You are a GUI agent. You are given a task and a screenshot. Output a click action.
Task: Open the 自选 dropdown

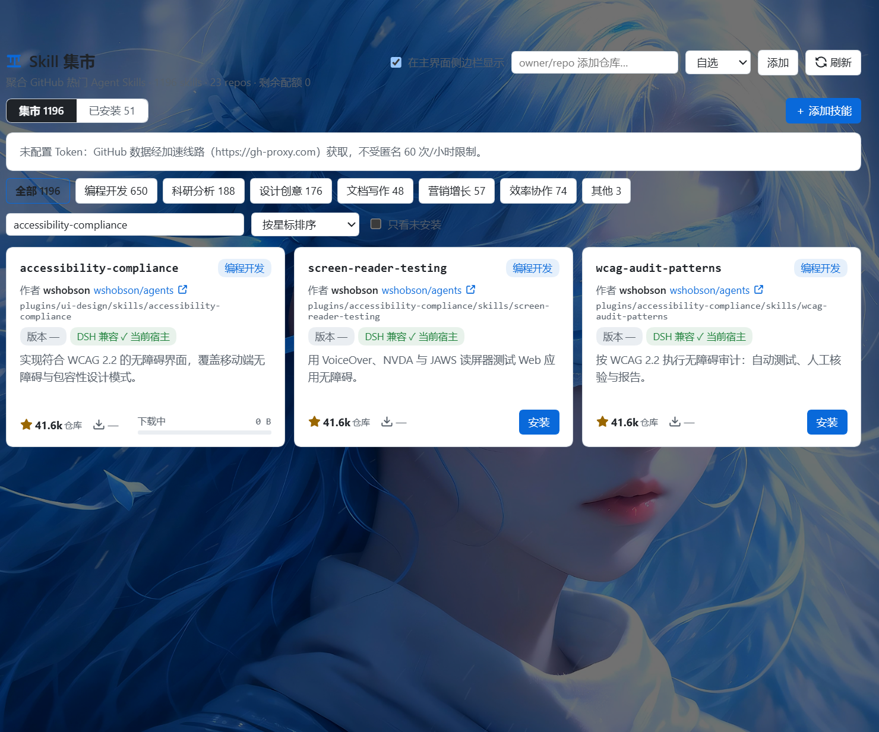(718, 62)
